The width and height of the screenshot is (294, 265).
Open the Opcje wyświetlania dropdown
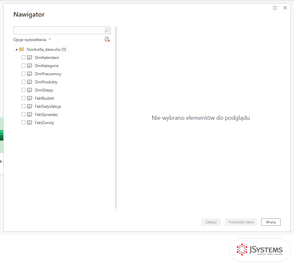tap(32, 40)
